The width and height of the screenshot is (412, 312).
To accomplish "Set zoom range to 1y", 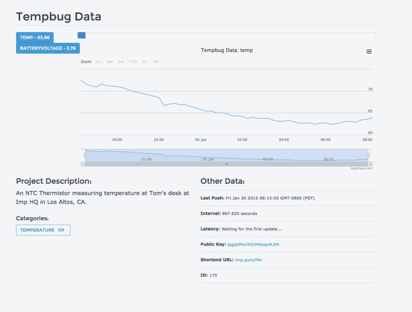I will (x=144, y=62).
